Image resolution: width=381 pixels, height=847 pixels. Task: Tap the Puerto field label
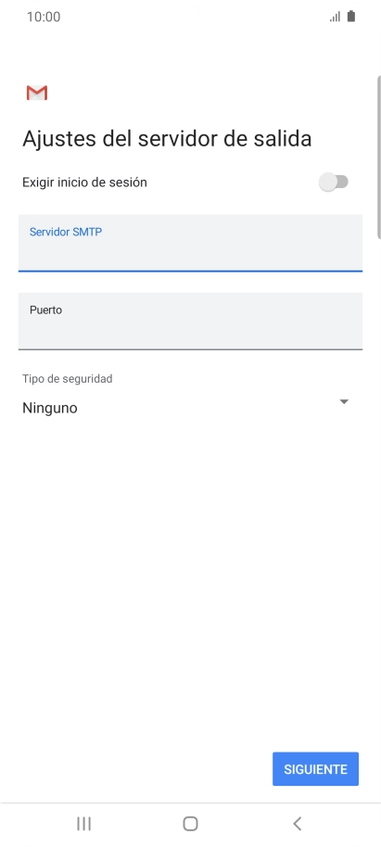point(46,310)
